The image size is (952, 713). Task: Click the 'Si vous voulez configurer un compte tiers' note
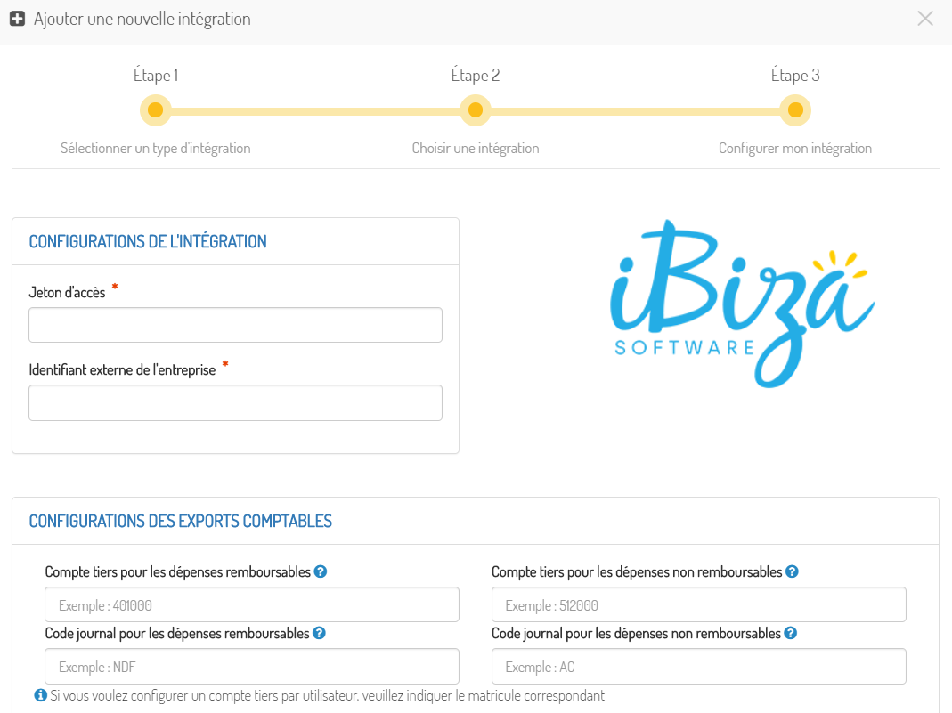coord(327,695)
